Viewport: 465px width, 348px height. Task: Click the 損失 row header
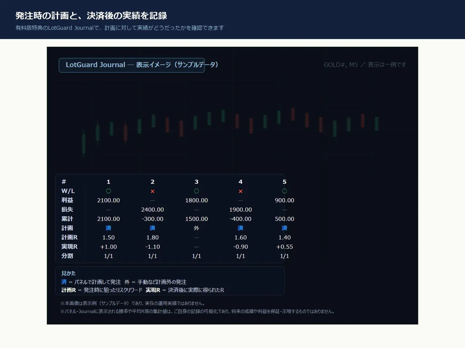(67, 210)
